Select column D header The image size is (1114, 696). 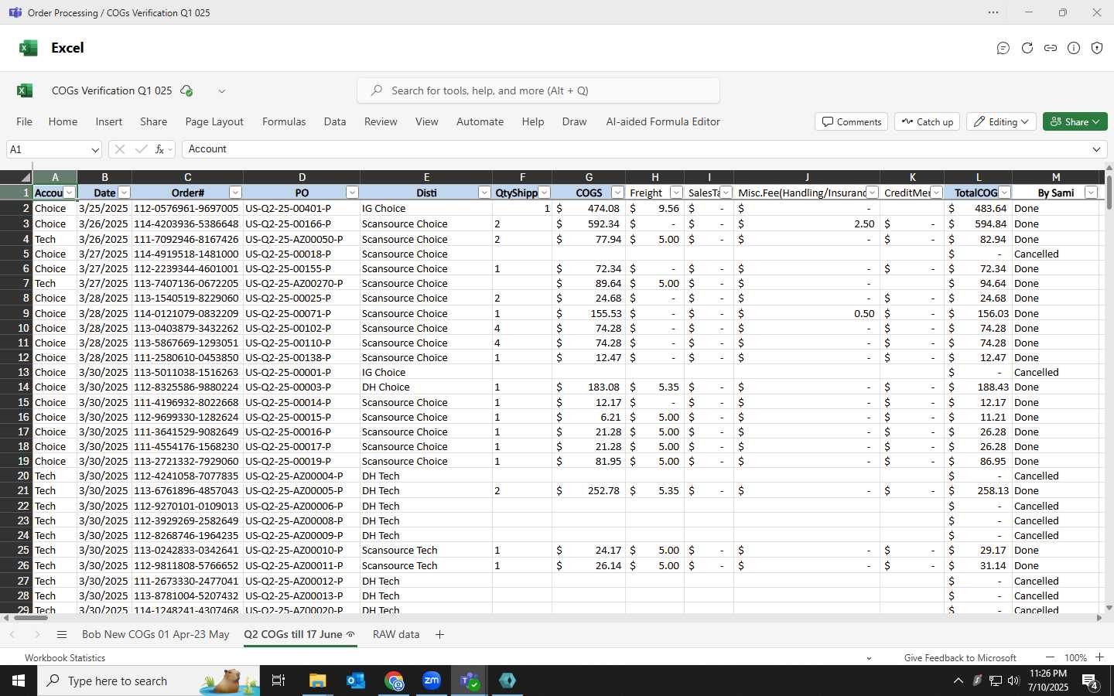click(x=302, y=177)
